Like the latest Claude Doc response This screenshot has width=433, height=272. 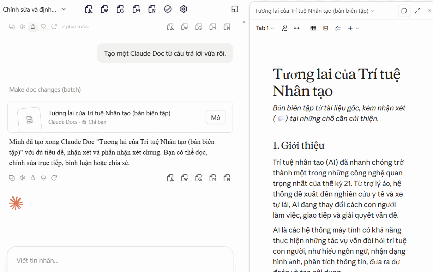pos(33,178)
